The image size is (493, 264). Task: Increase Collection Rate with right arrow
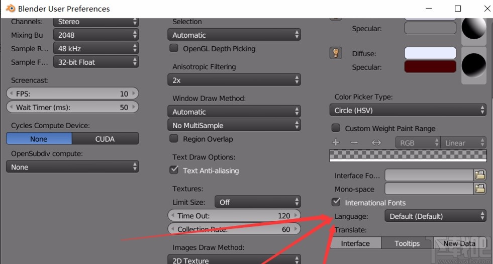pyautogui.click(x=295, y=229)
